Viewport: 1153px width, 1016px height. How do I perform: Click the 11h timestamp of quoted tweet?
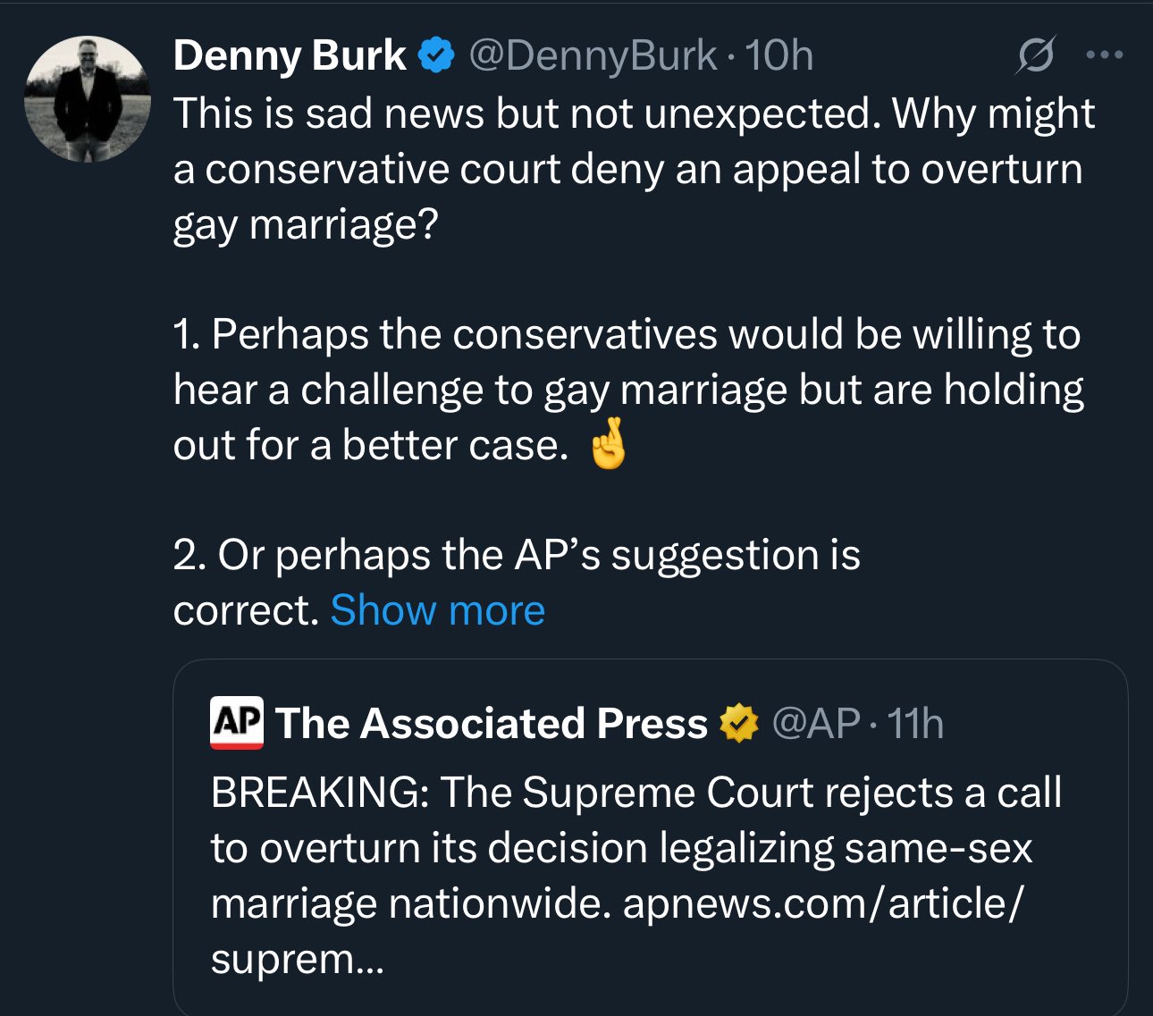click(915, 723)
